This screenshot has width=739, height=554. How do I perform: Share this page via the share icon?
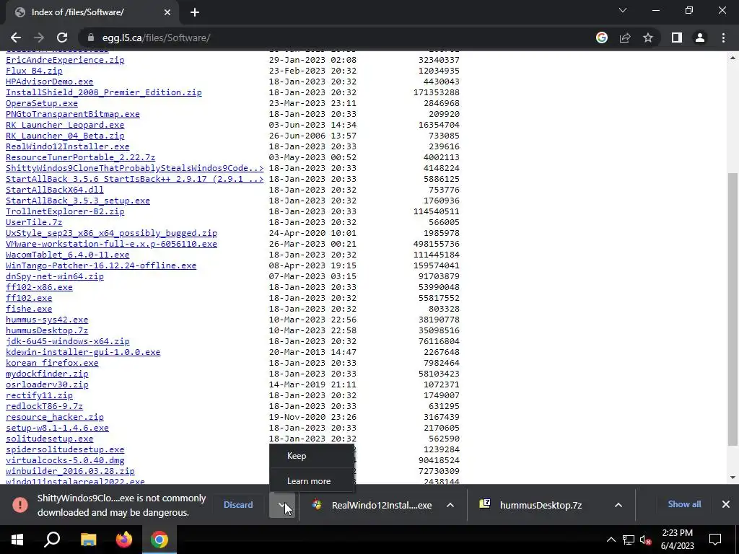click(625, 38)
